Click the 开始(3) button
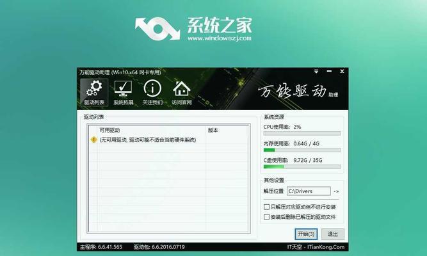427x256 pixels. [306, 234]
